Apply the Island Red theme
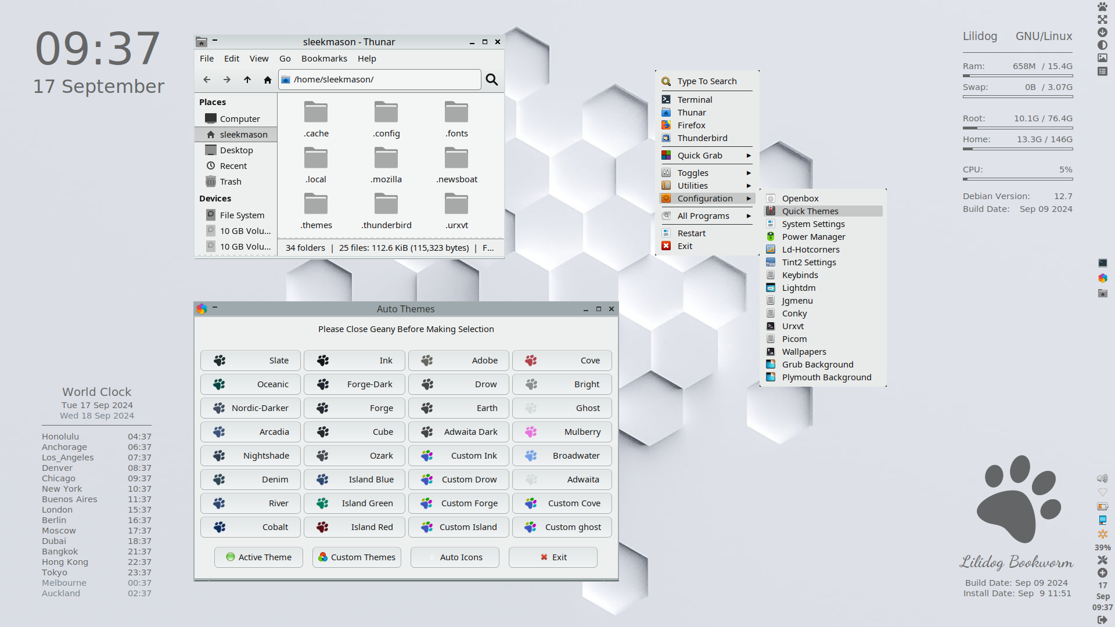The image size is (1115, 627). tap(354, 527)
